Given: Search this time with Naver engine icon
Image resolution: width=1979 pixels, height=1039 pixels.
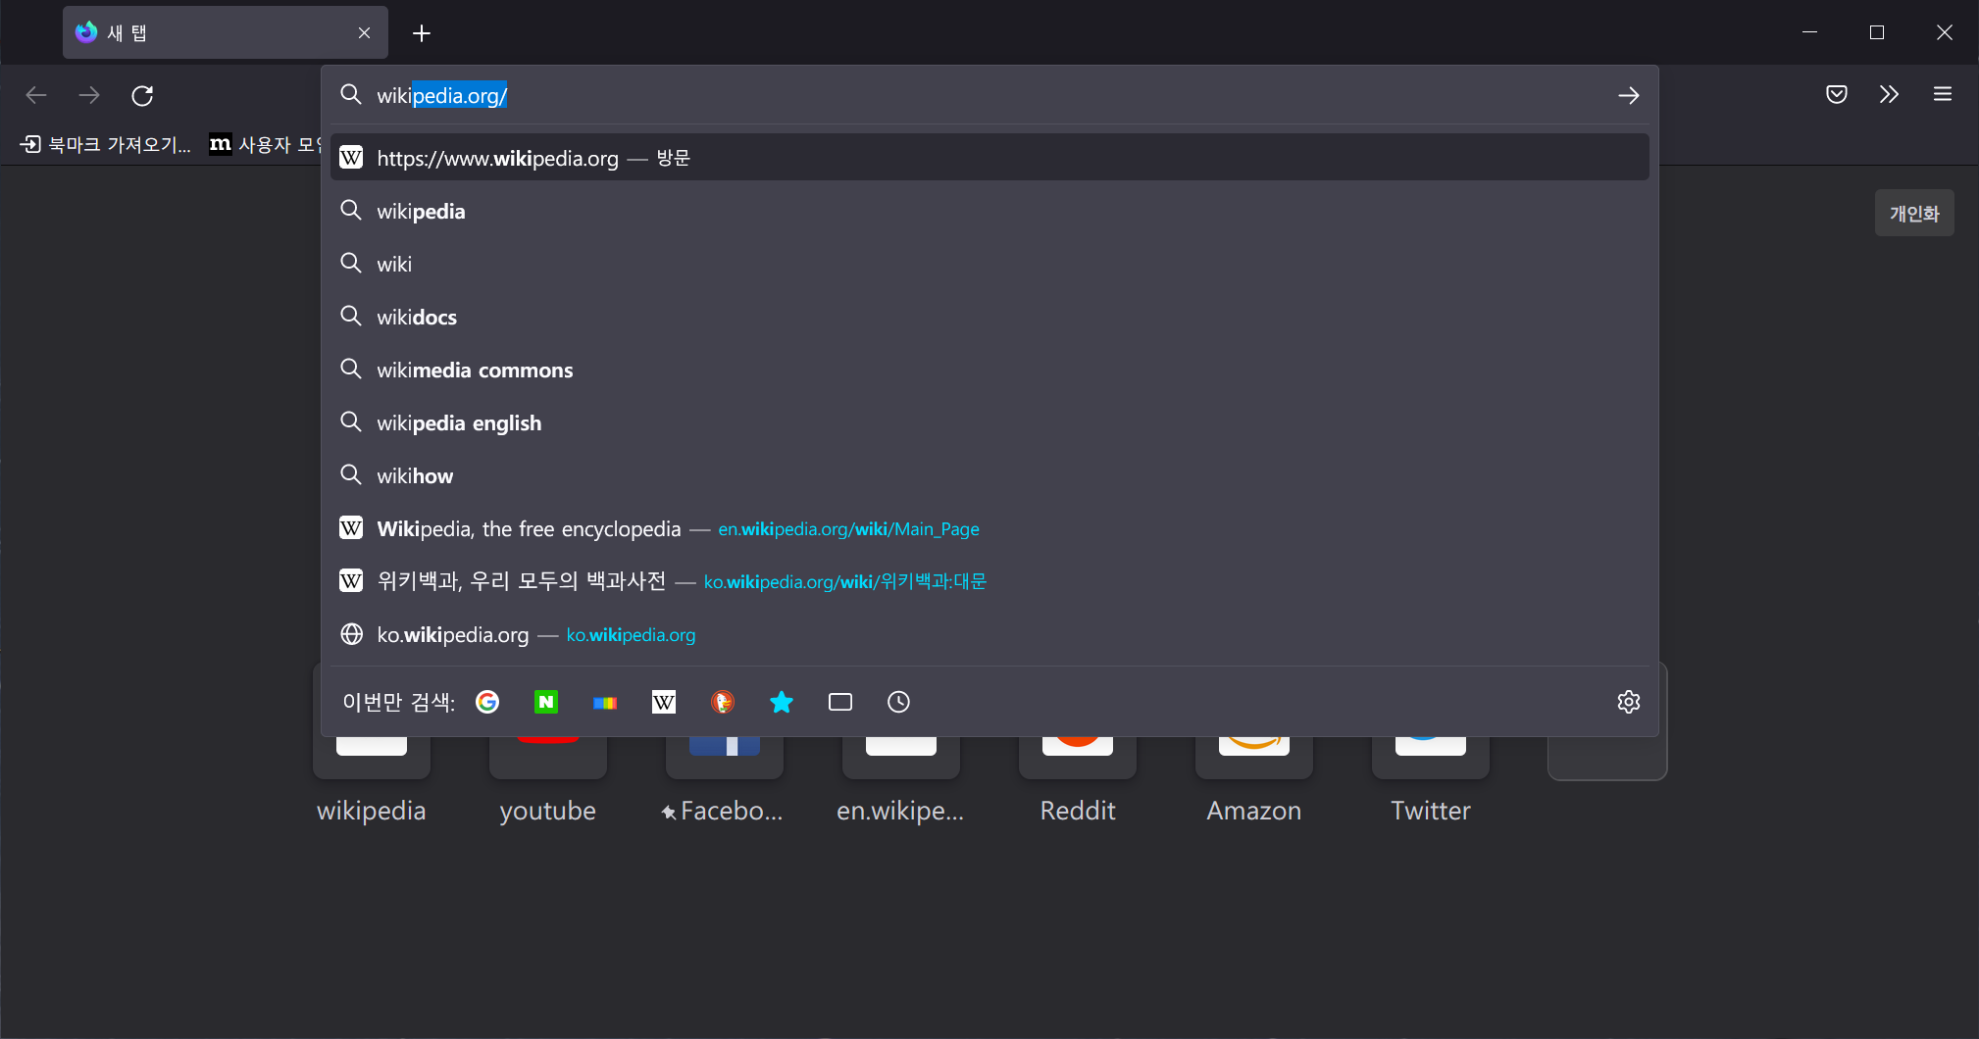Looking at the screenshot, I should click(x=546, y=702).
